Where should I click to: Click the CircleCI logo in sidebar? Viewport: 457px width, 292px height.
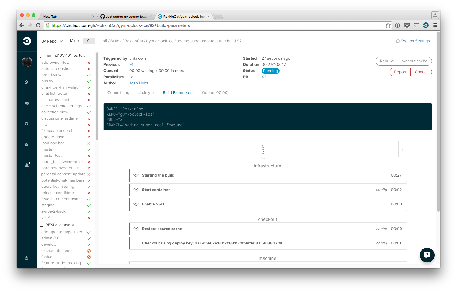tap(27, 41)
